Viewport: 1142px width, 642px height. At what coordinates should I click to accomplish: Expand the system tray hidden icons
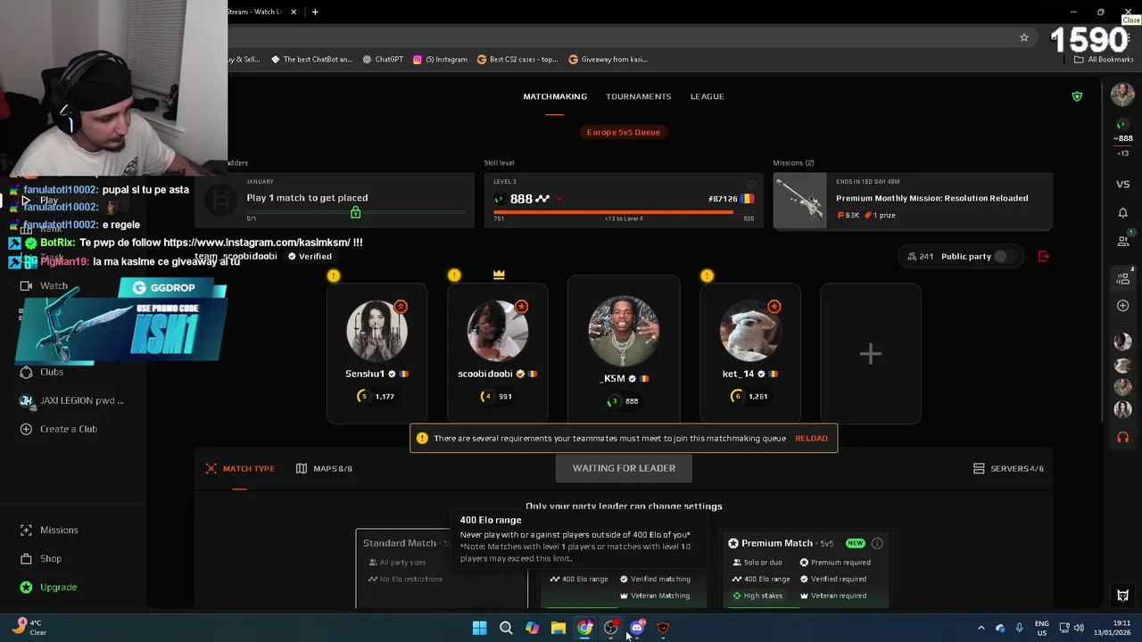pos(981,628)
